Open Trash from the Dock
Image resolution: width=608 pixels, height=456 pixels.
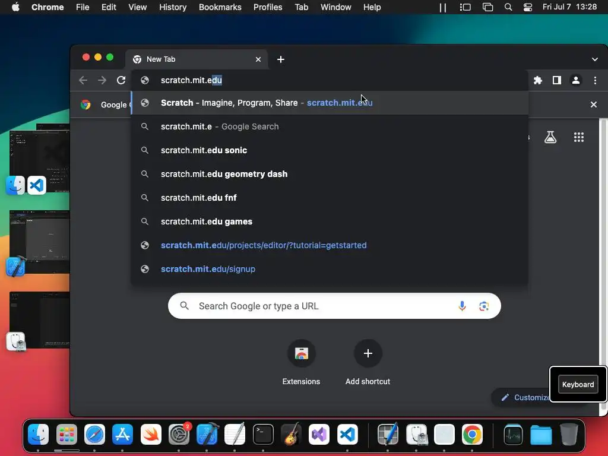(569, 434)
